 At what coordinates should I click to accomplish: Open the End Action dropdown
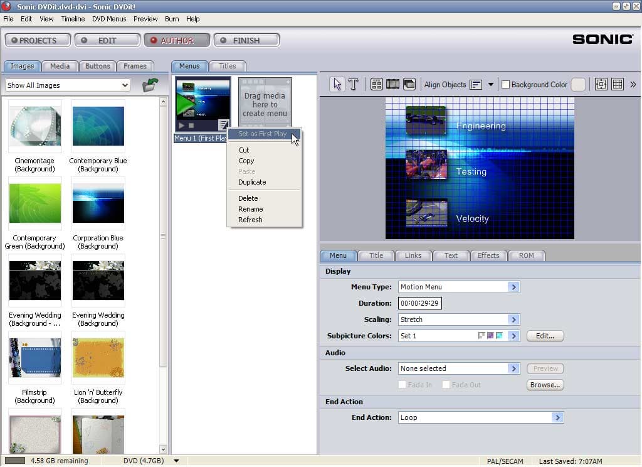tap(557, 417)
